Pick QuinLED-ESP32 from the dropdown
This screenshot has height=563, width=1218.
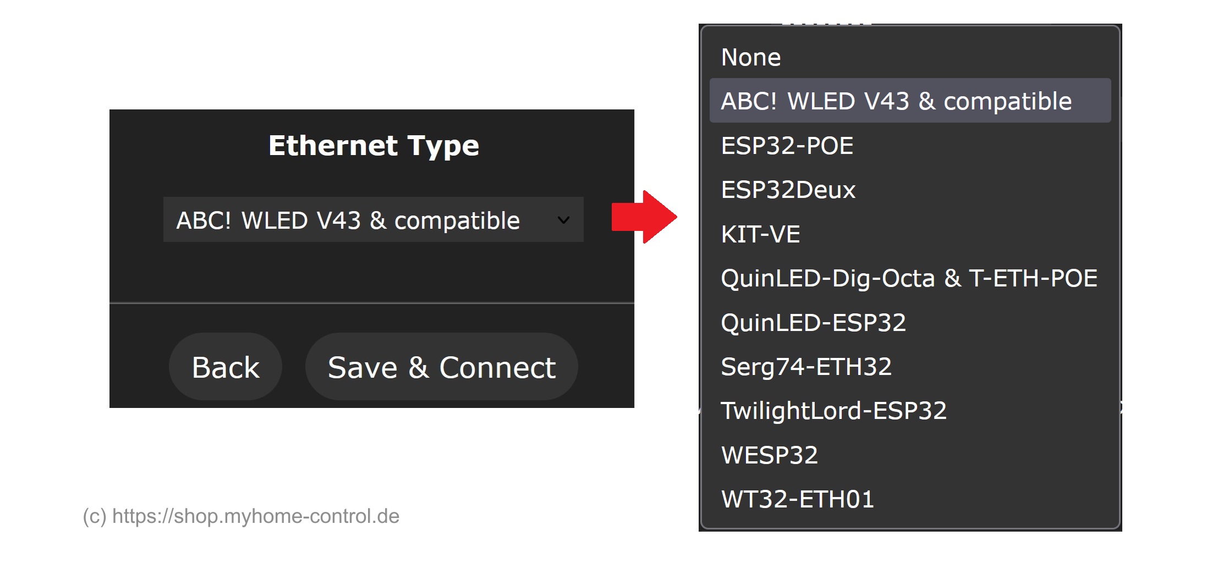(910, 323)
